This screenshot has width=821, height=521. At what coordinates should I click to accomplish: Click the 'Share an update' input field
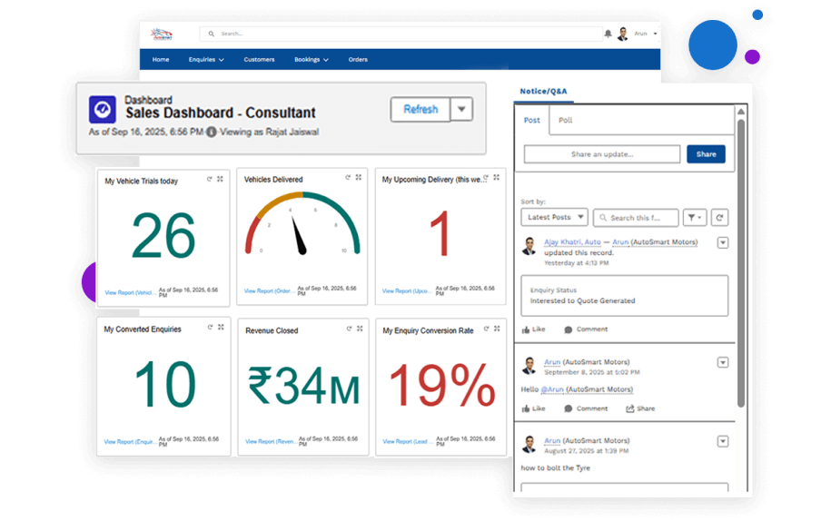(x=601, y=154)
